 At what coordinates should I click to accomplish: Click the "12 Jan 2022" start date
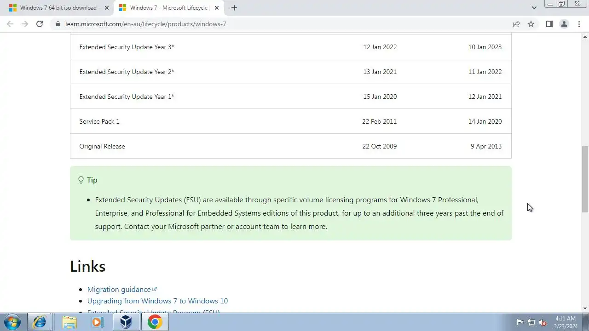tap(380, 47)
